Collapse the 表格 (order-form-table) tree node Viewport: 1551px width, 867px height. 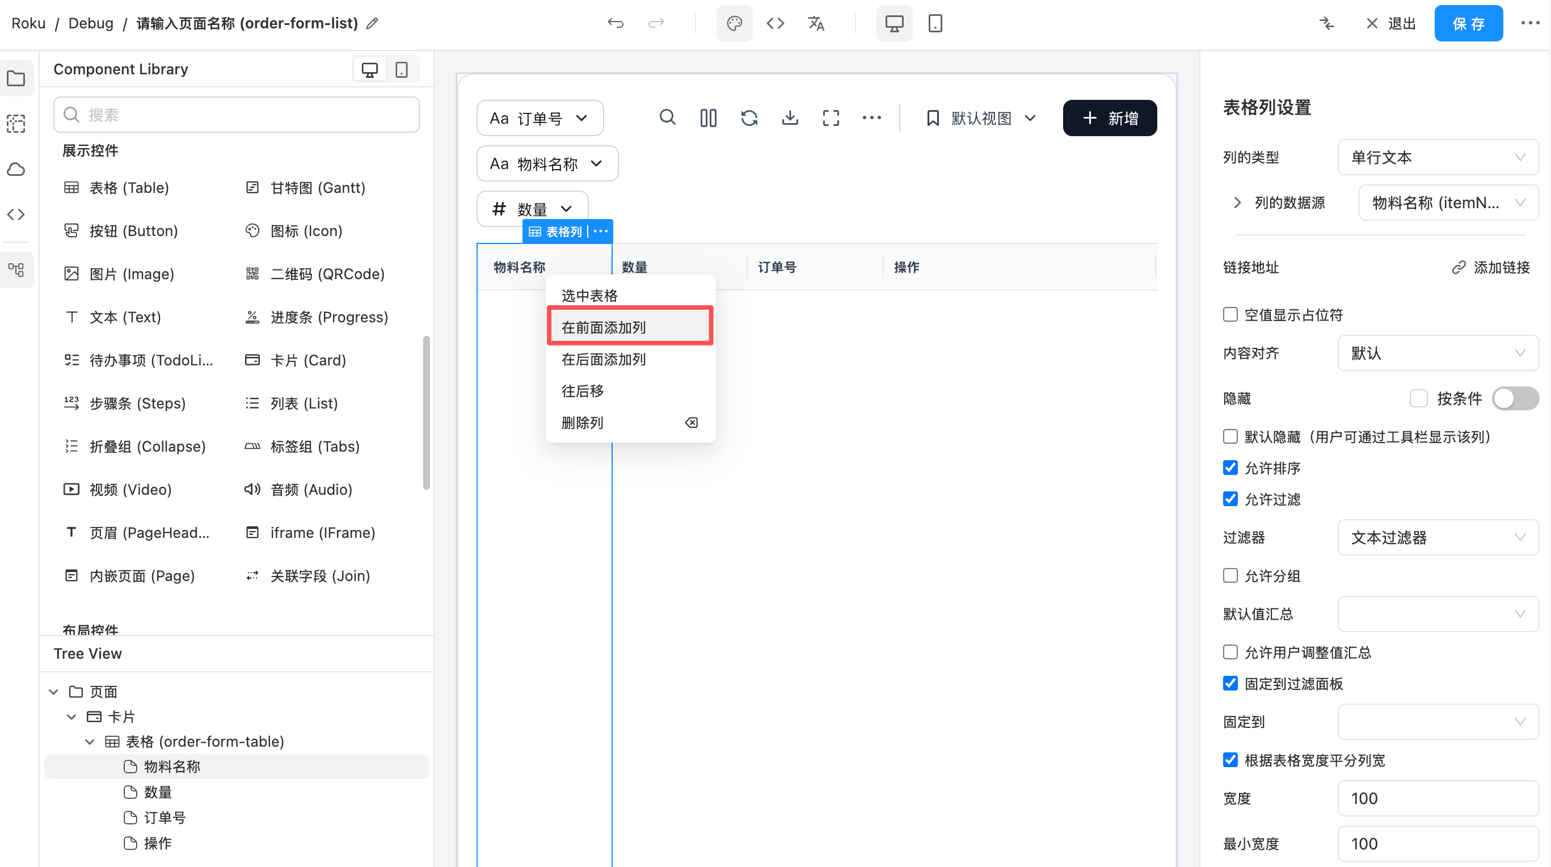(90, 742)
